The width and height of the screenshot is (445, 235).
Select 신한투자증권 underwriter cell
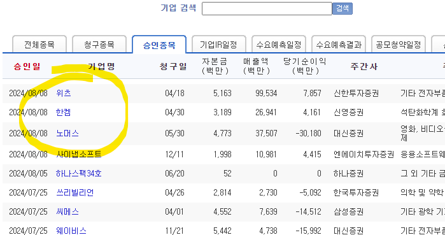pos(356,93)
